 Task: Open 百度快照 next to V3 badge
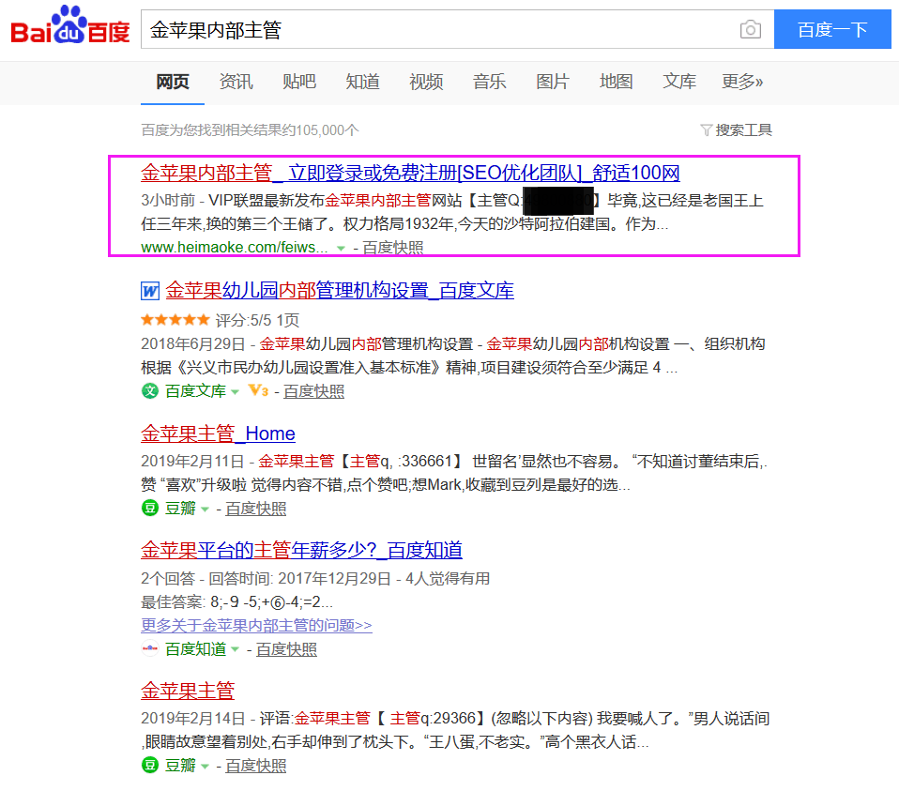[313, 391]
